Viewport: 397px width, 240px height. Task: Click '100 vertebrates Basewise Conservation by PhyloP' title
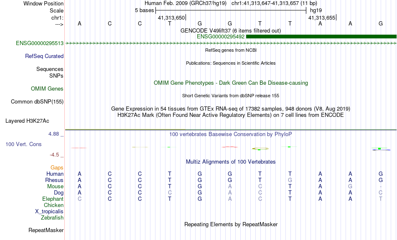click(x=231, y=134)
